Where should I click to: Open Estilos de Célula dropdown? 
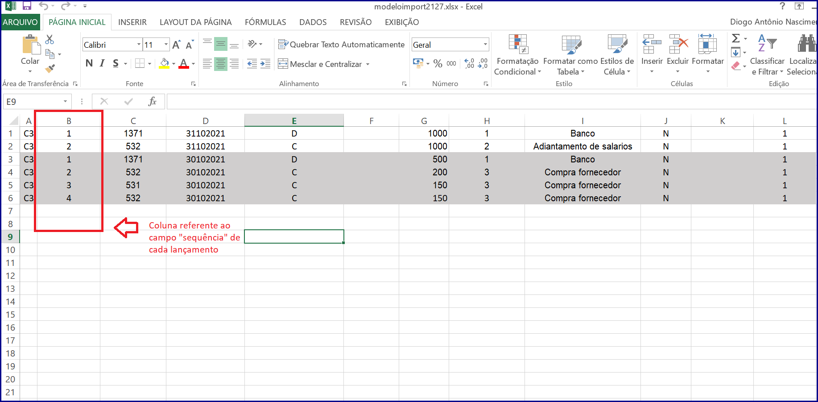pos(617,55)
